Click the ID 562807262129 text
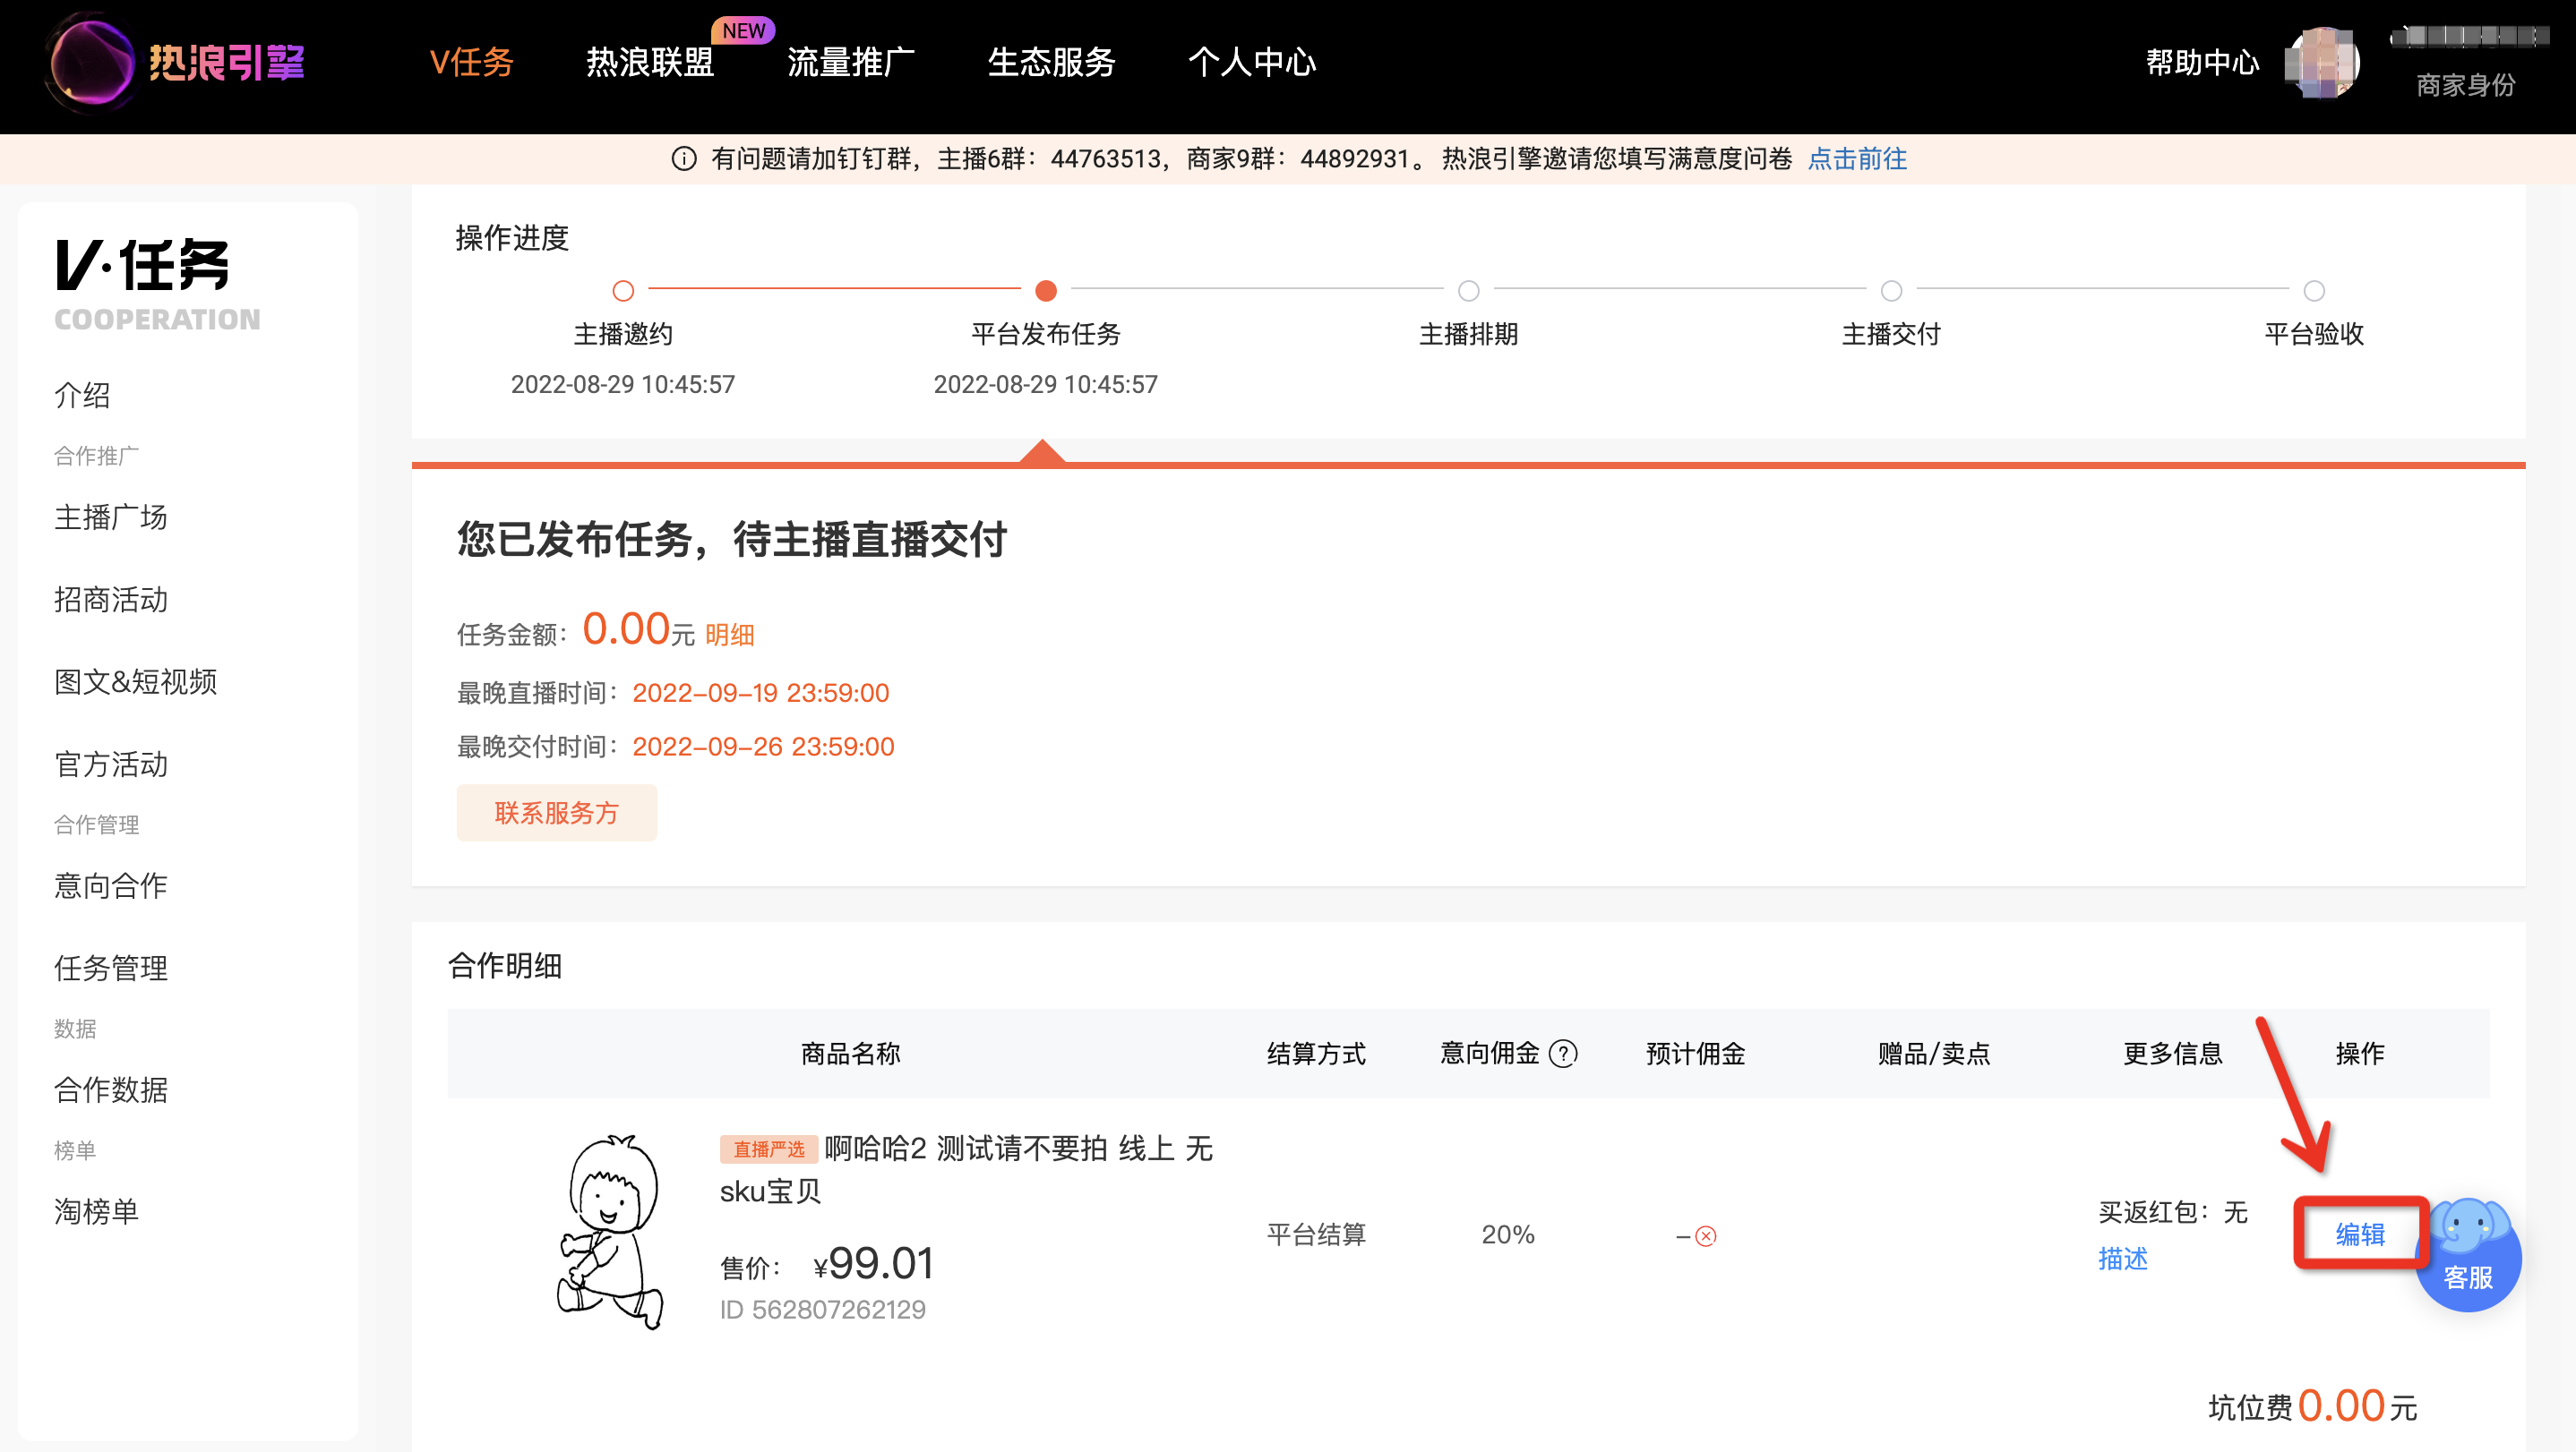Screen dimensions: 2576x1452 [823, 1309]
